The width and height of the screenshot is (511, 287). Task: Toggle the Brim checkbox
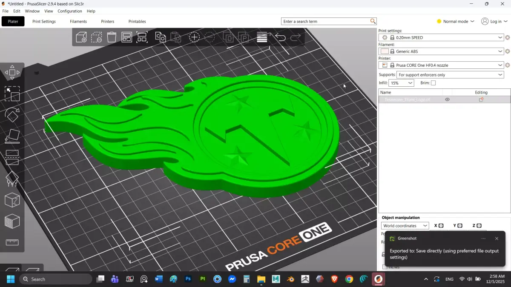point(433,83)
